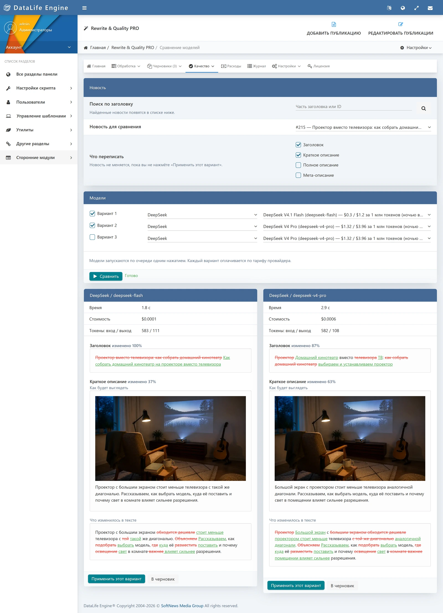Click the globe site icon in header
Image resolution: width=443 pixels, height=613 pixels.
point(403,8)
